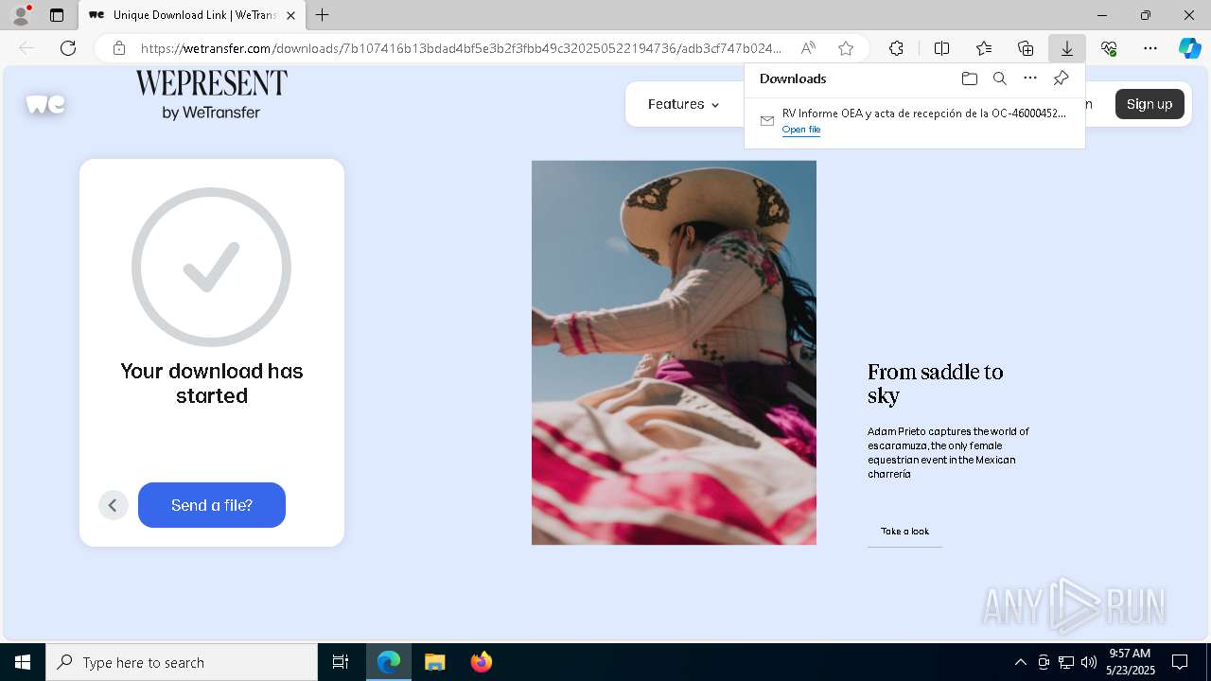1211x681 pixels.
Task: Click the WePresent by WeTransfer logo
Action: 211,95
